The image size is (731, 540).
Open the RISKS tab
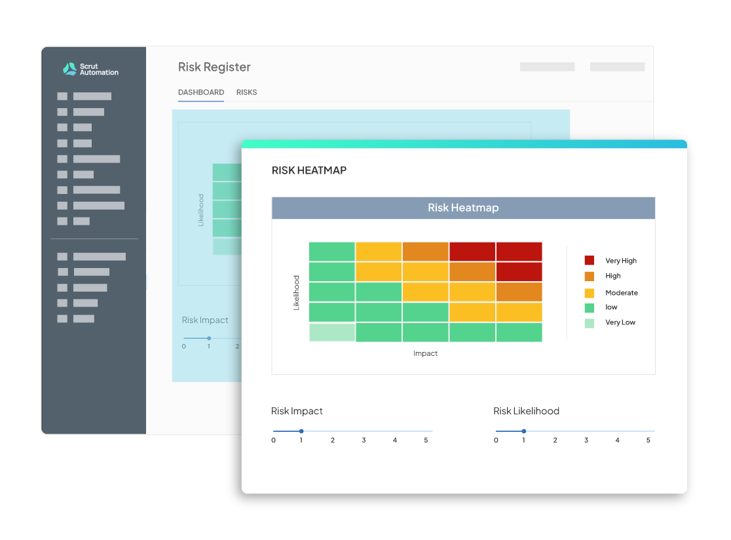(246, 92)
